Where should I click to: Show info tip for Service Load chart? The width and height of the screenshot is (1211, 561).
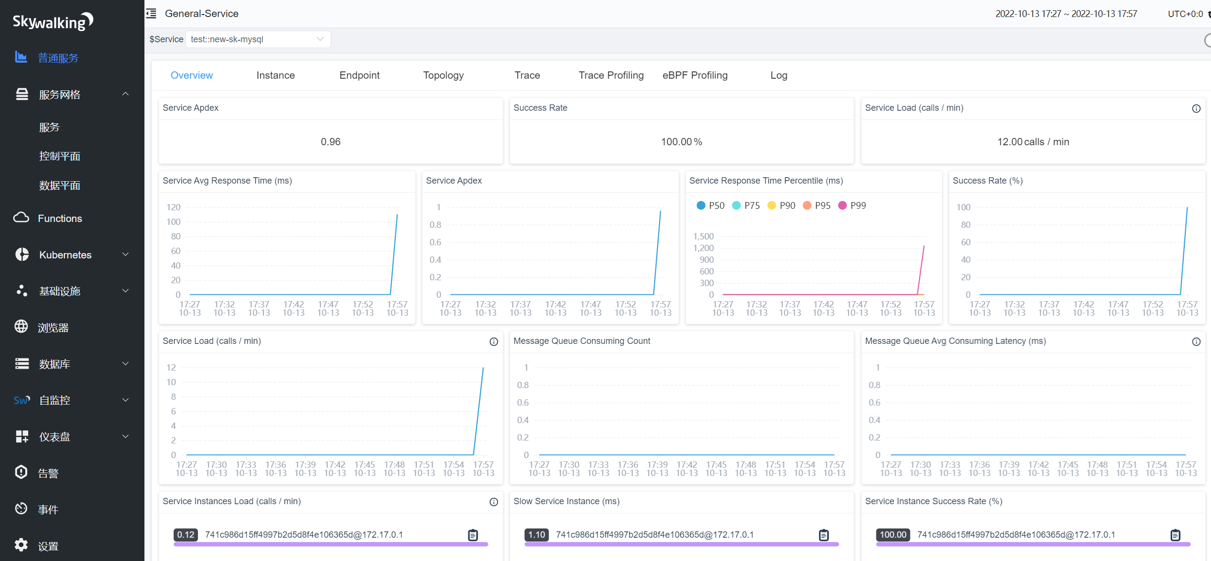pos(494,341)
